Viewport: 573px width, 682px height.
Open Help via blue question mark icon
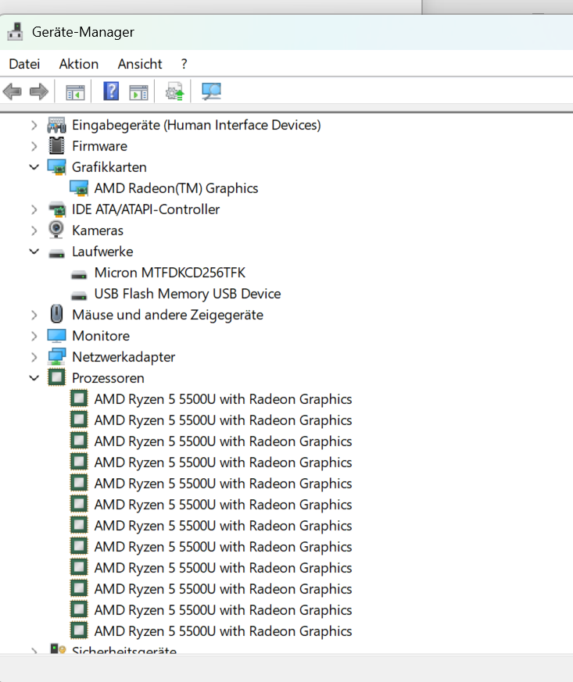tap(111, 91)
